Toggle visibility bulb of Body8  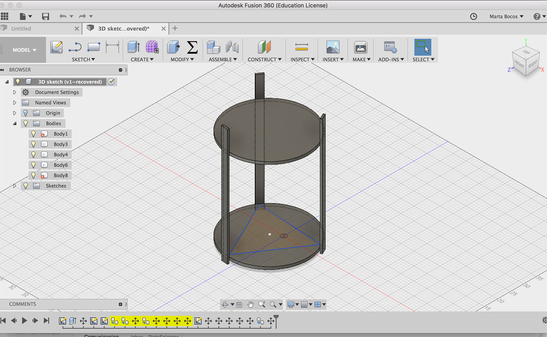click(33, 176)
